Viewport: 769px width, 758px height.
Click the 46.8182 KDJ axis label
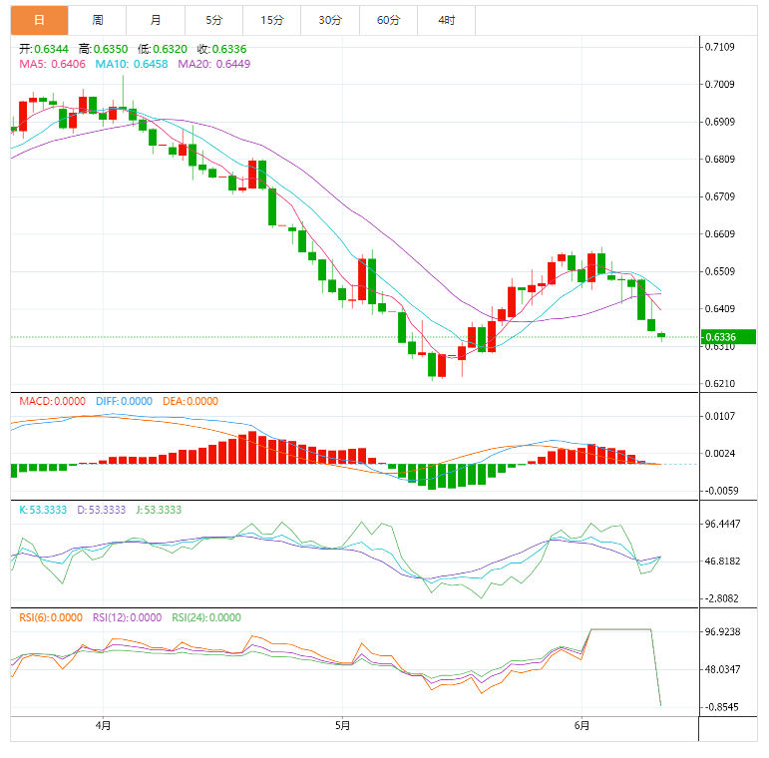tap(722, 562)
